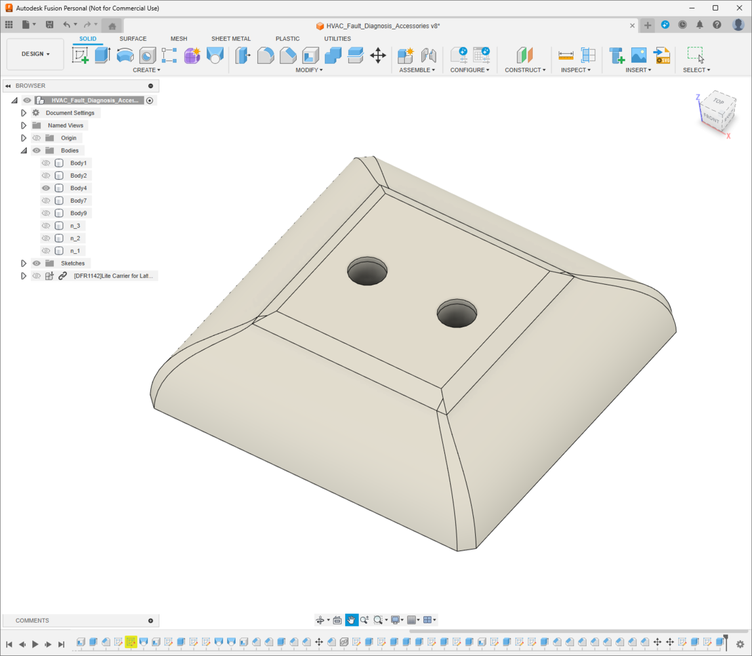Toggle visibility of Origin folder
The width and height of the screenshot is (752, 656).
[37, 138]
